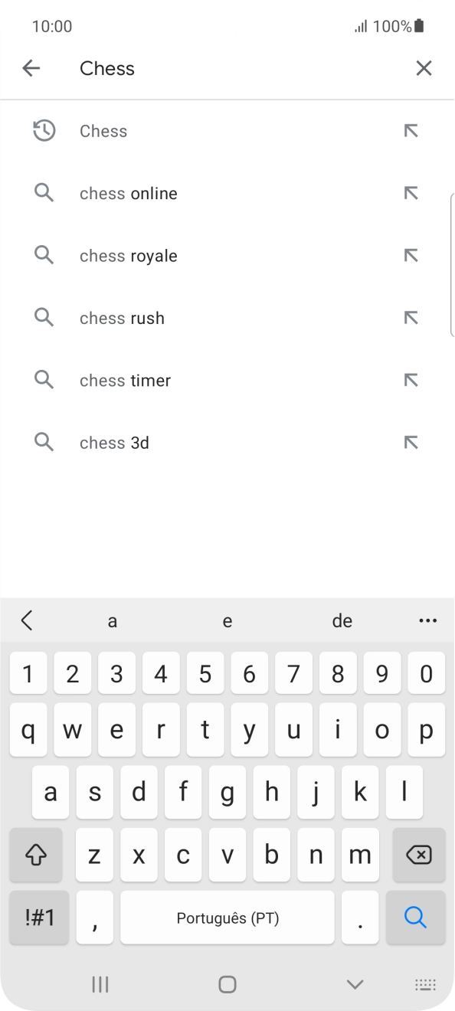Tap the back arrow to exit search
This screenshot has height=1011, width=455.
(31, 68)
